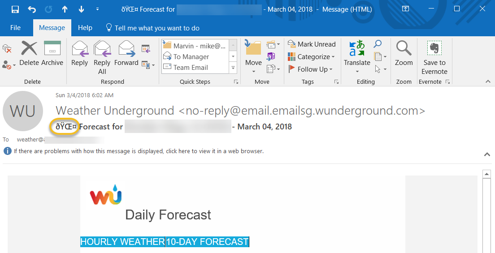Click the Save icon in title bar
Viewport: 495px width, 253px height.
[x=15, y=9]
